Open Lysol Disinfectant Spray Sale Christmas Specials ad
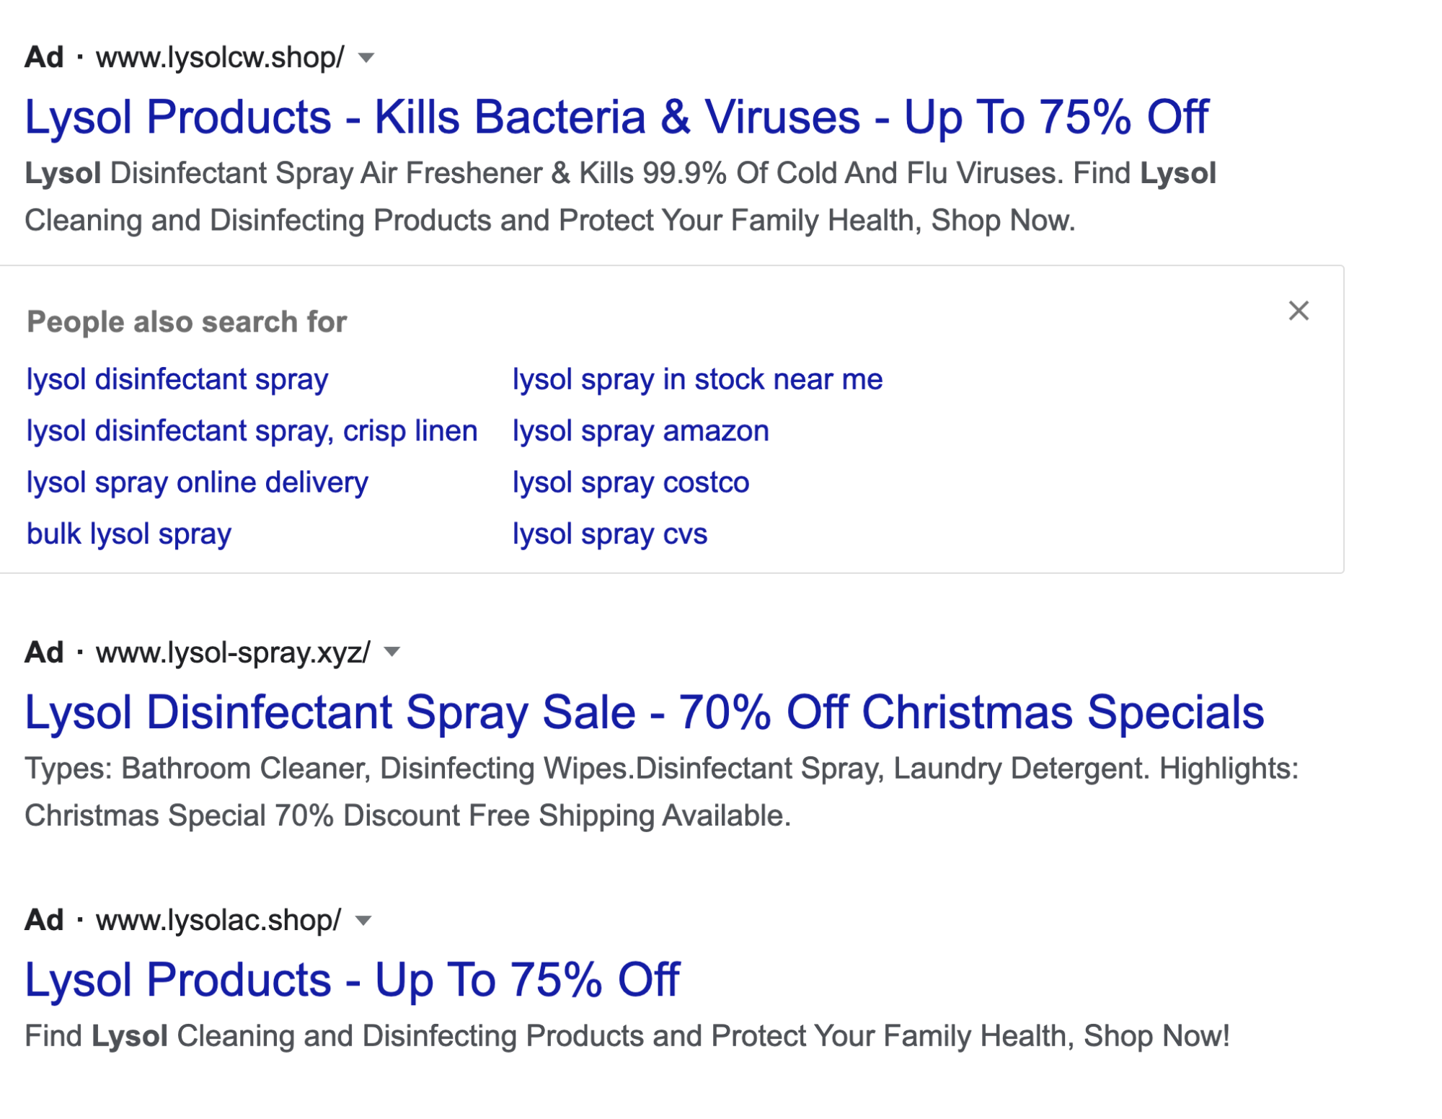 pos(645,712)
